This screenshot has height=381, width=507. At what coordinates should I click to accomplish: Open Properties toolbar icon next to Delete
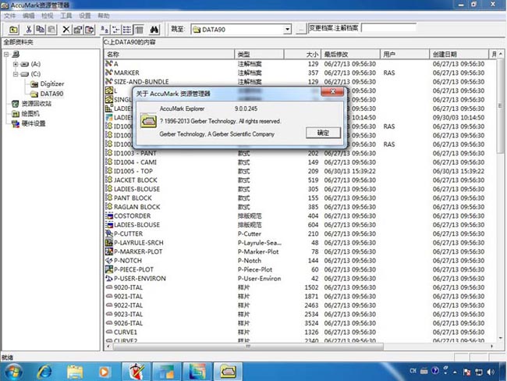[77, 30]
